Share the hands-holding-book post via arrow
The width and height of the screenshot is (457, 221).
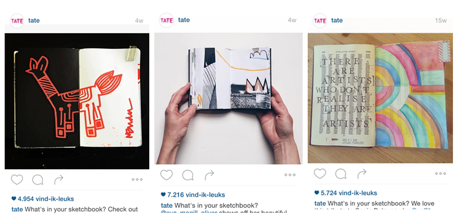coord(209,175)
